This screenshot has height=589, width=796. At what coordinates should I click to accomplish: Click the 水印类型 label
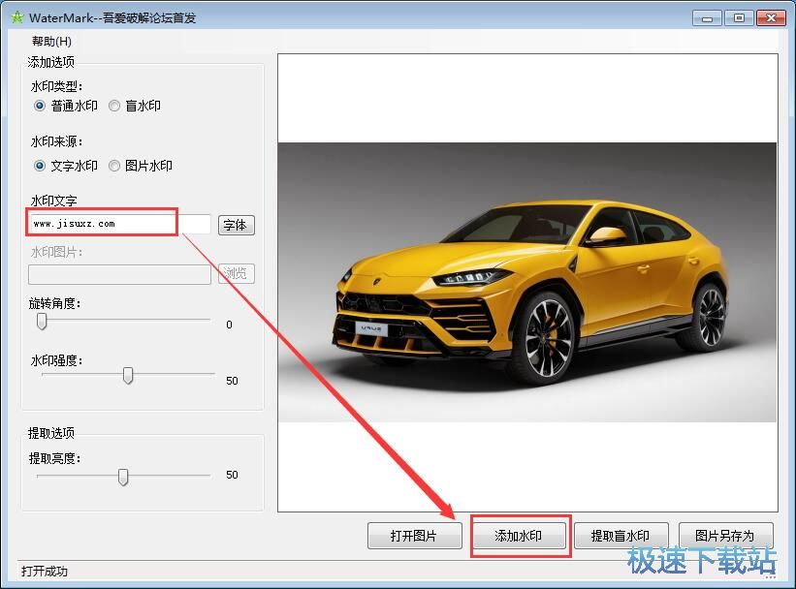[x=56, y=86]
